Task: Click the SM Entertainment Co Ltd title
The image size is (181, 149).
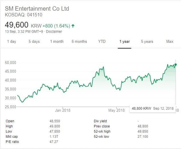Action: point(37,9)
